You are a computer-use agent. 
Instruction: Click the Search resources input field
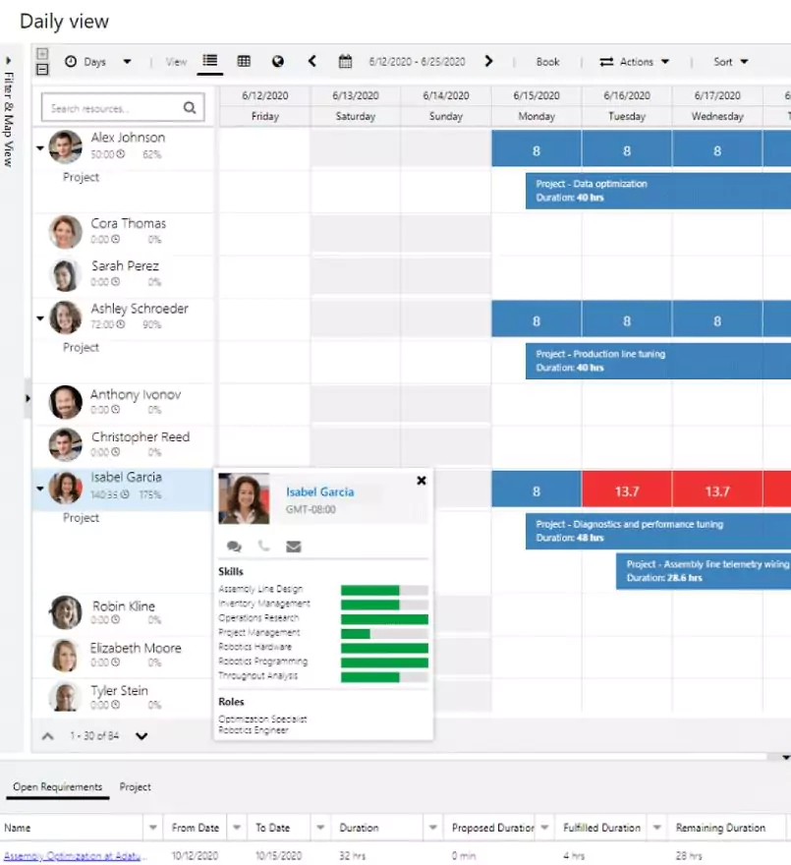pos(113,108)
